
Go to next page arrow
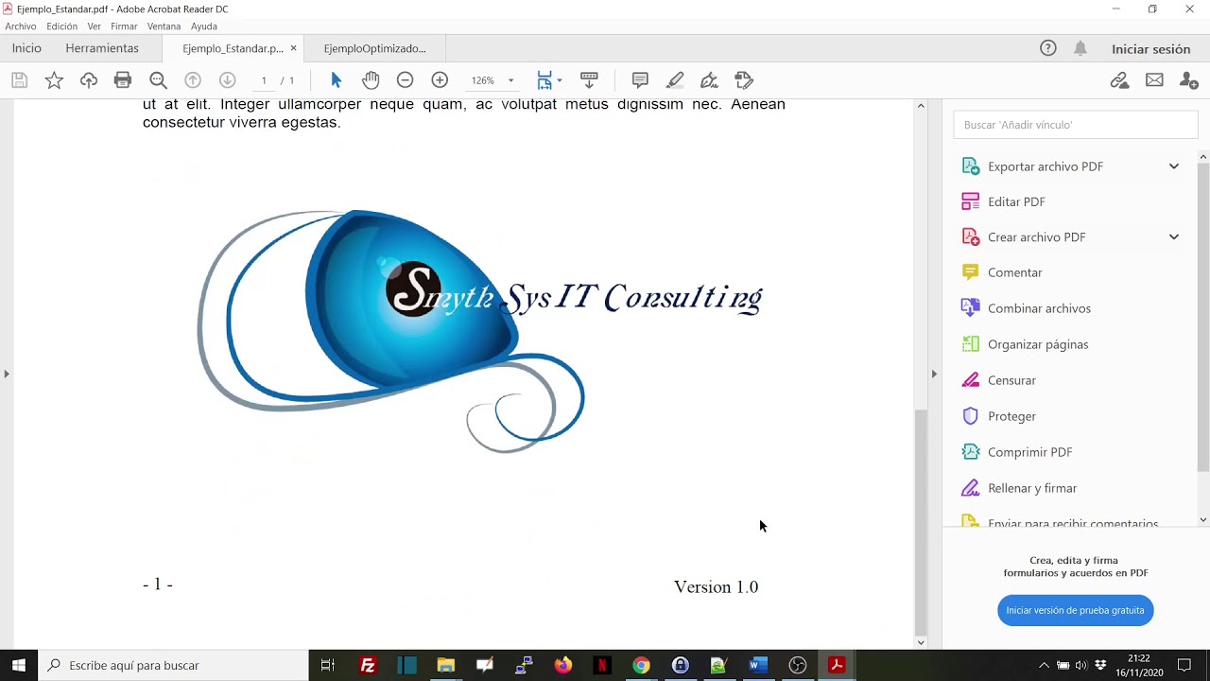(x=227, y=80)
